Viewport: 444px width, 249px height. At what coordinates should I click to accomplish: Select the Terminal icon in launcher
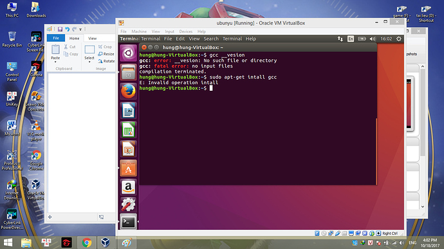coord(128,222)
